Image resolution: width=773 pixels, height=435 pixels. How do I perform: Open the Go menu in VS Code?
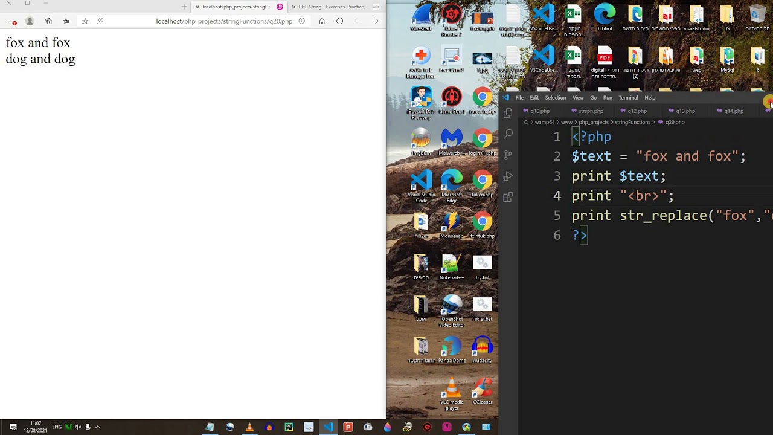(x=594, y=98)
